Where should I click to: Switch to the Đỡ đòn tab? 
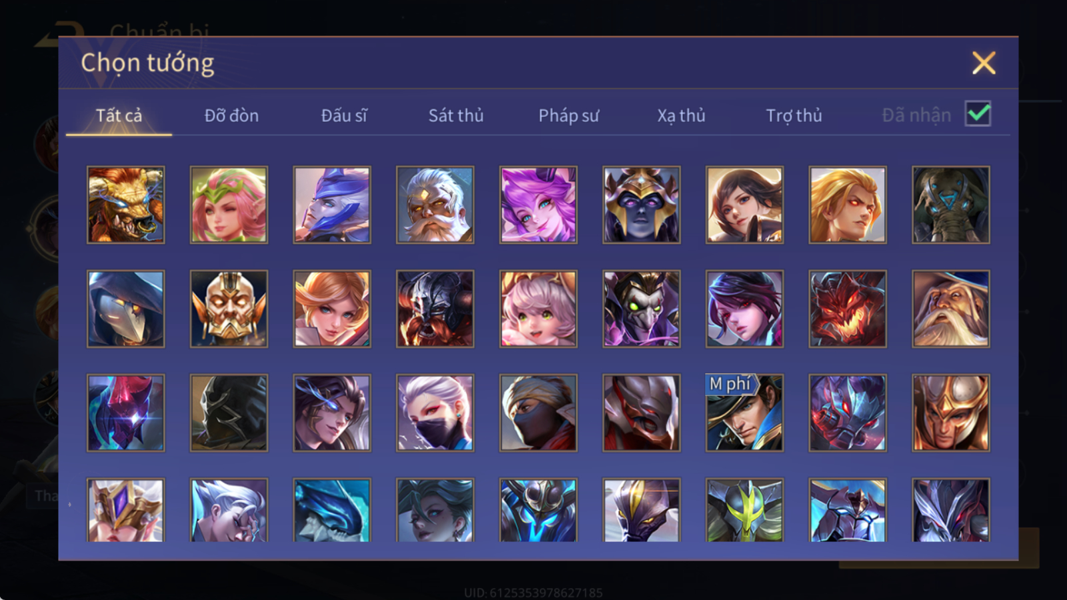[231, 115]
